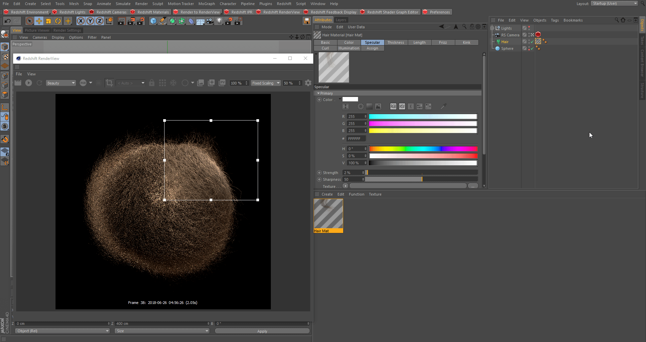This screenshot has width=646, height=342.
Task: Switch to the Thickness tab
Action: (x=396, y=42)
